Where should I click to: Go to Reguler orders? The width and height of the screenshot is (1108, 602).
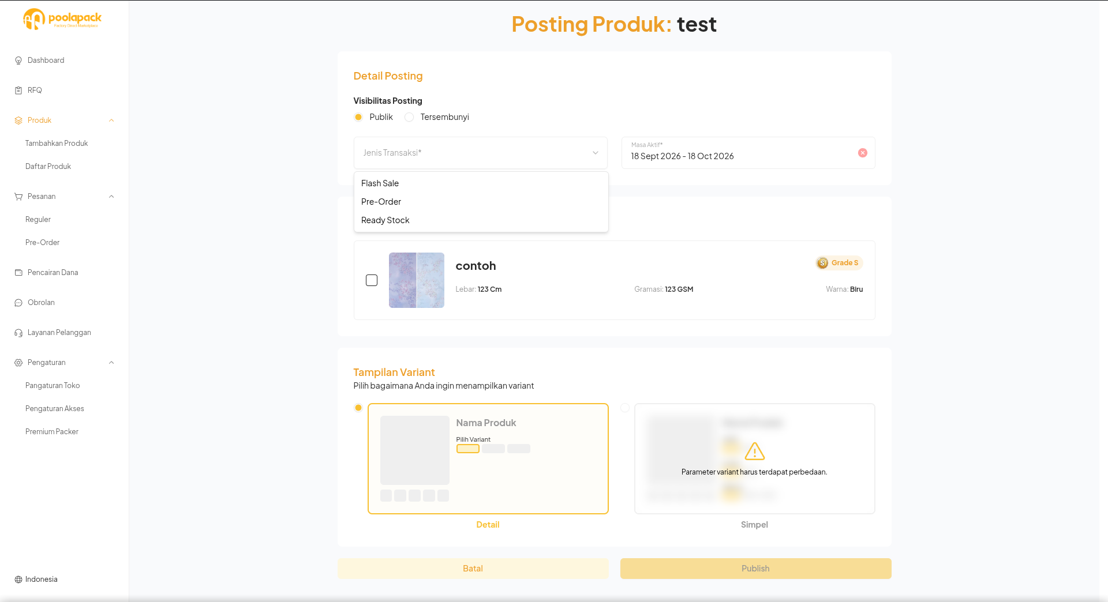point(38,220)
